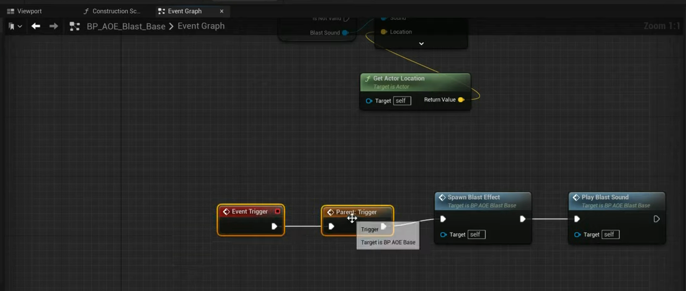Expand the sound node's advanced pins chevron
Viewport: 686px width, 291px height.
tap(421, 44)
